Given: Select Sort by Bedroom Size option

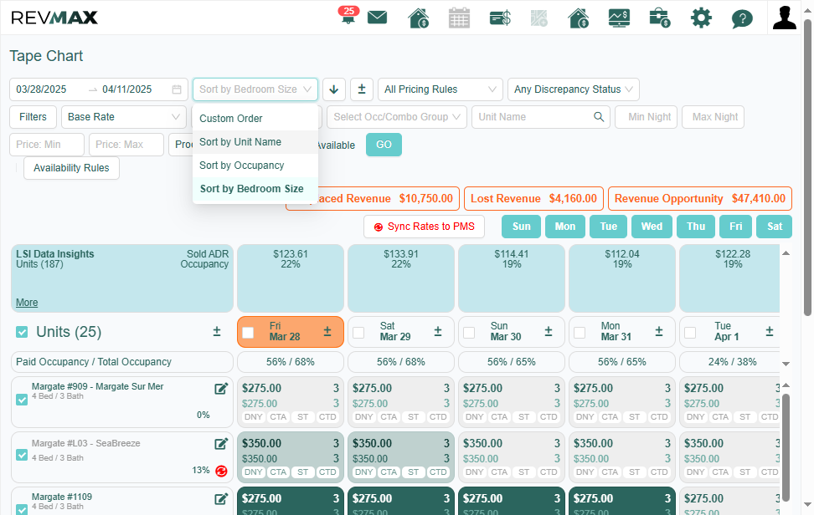Looking at the screenshot, I should click(255, 189).
